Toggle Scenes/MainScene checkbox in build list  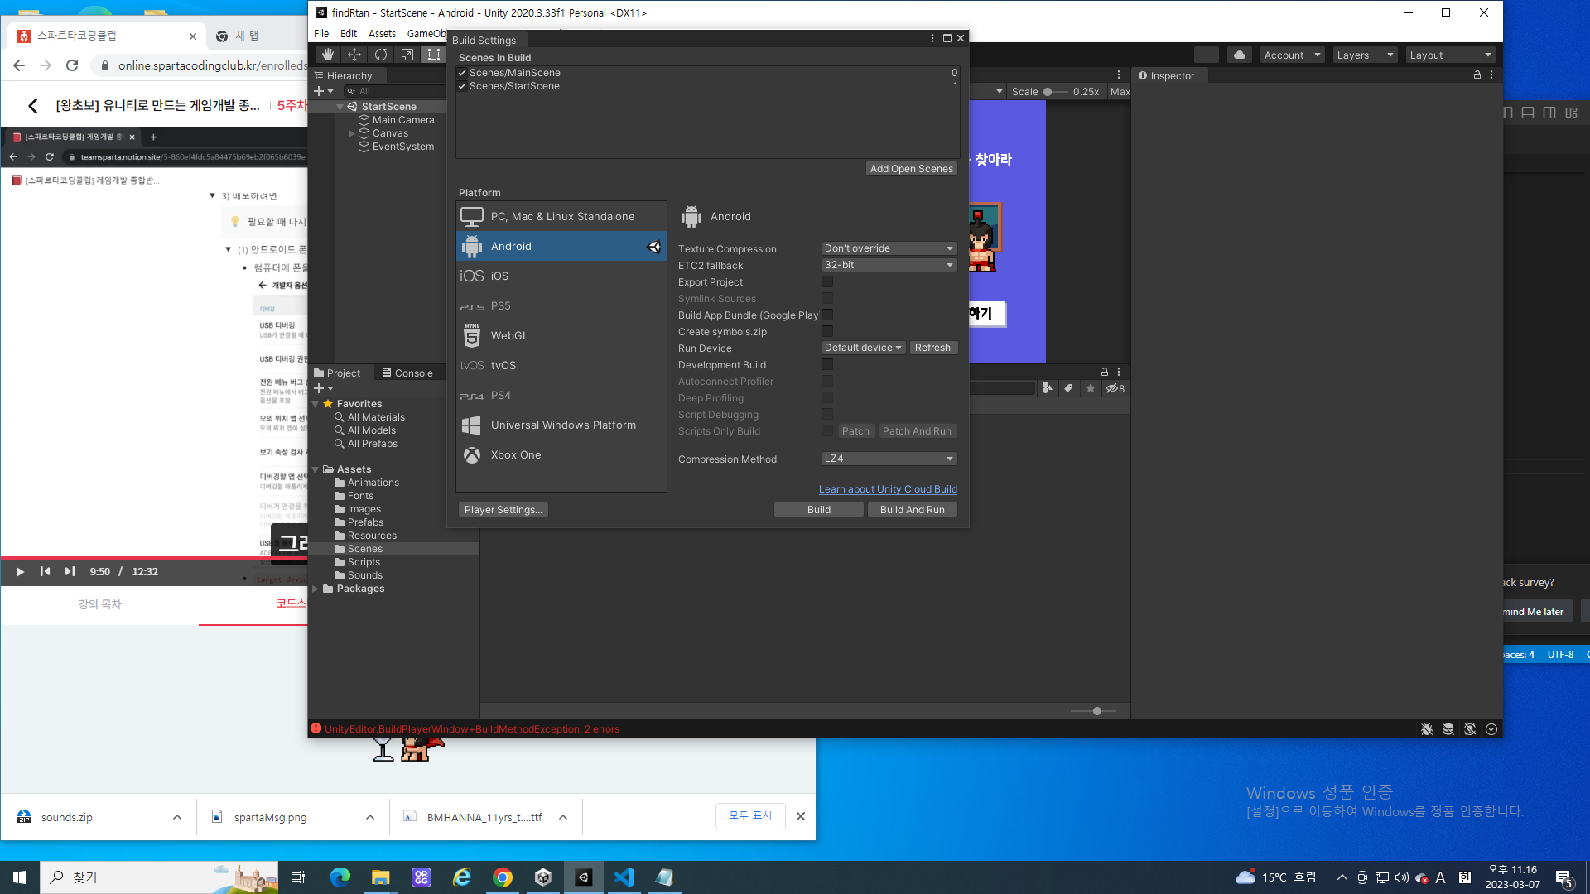pyautogui.click(x=462, y=73)
